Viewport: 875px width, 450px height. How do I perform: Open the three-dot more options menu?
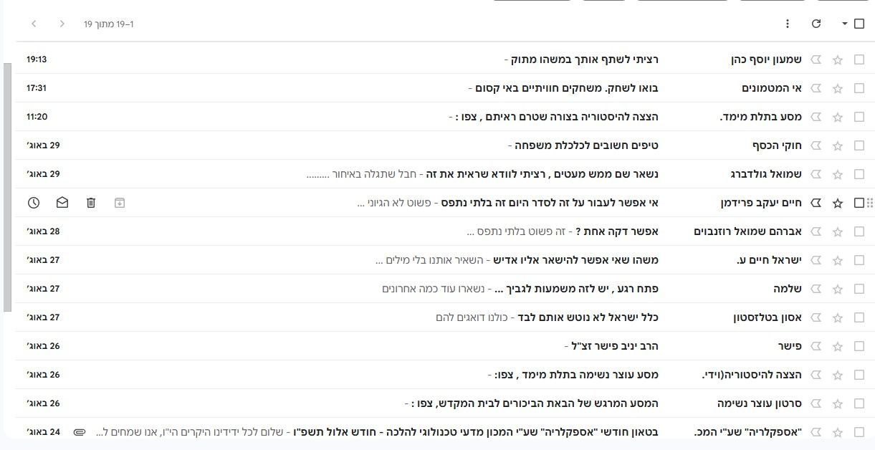788,24
